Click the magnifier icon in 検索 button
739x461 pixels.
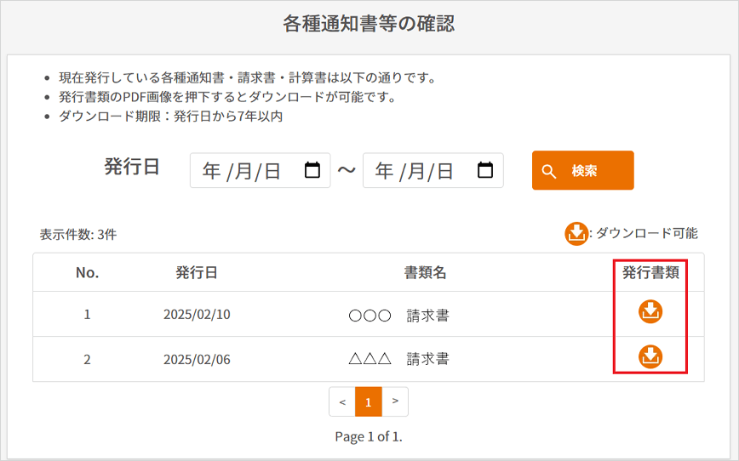pyautogui.click(x=549, y=171)
